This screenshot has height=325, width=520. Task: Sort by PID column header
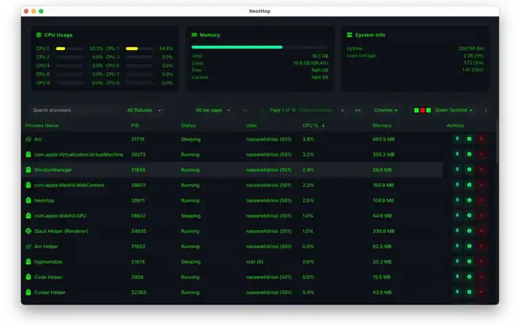pos(135,125)
